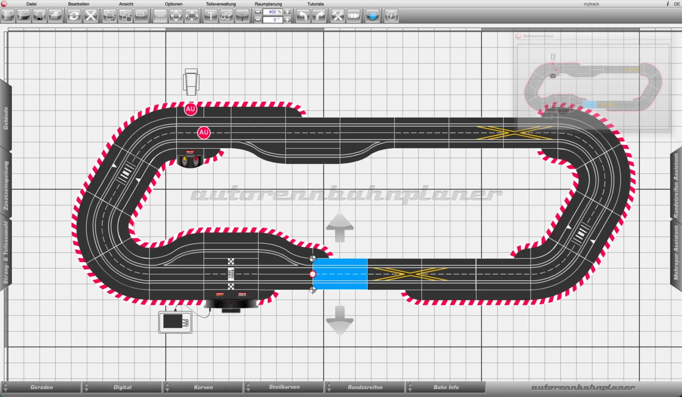Open an existing track with the folder icon
682x397 pixels.
(x=24, y=16)
